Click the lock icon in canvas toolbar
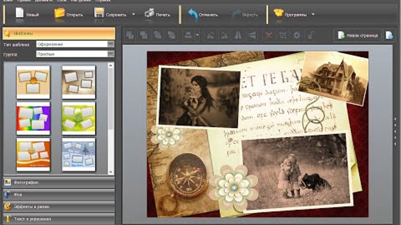Image resolution: width=401 pixels, height=225 pixels. pyautogui.click(x=310, y=35)
